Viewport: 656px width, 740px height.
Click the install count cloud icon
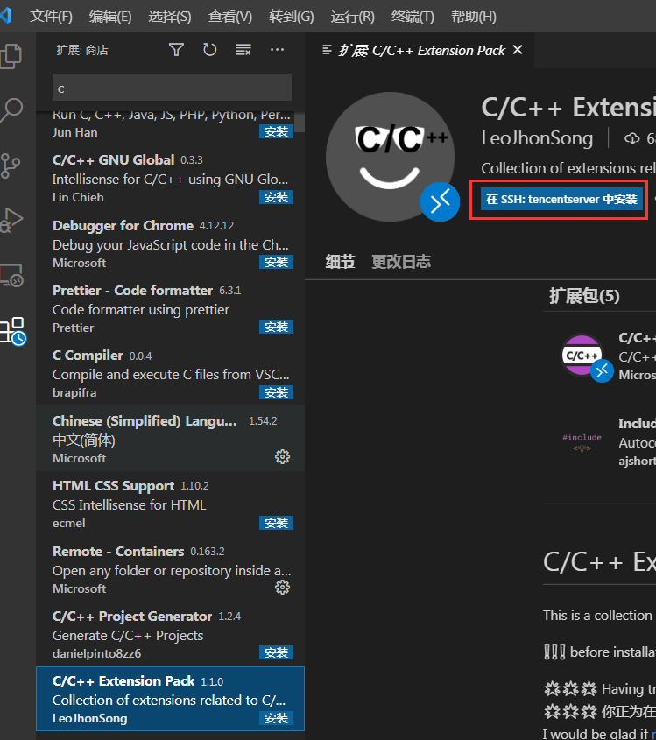632,138
